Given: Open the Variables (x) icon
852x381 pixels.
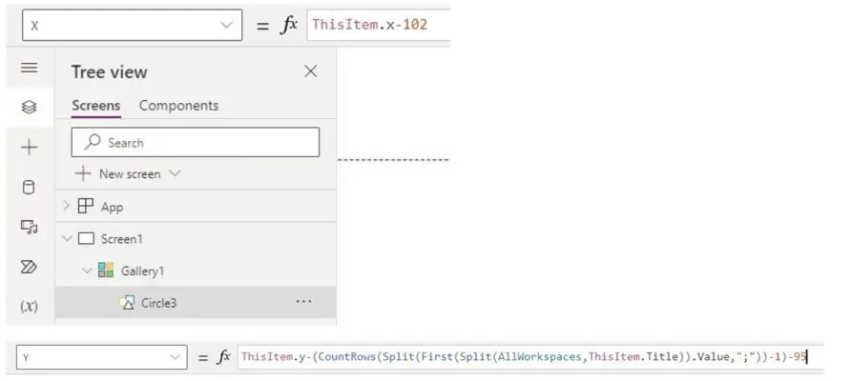Looking at the screenshot, I should click(29, 306).
